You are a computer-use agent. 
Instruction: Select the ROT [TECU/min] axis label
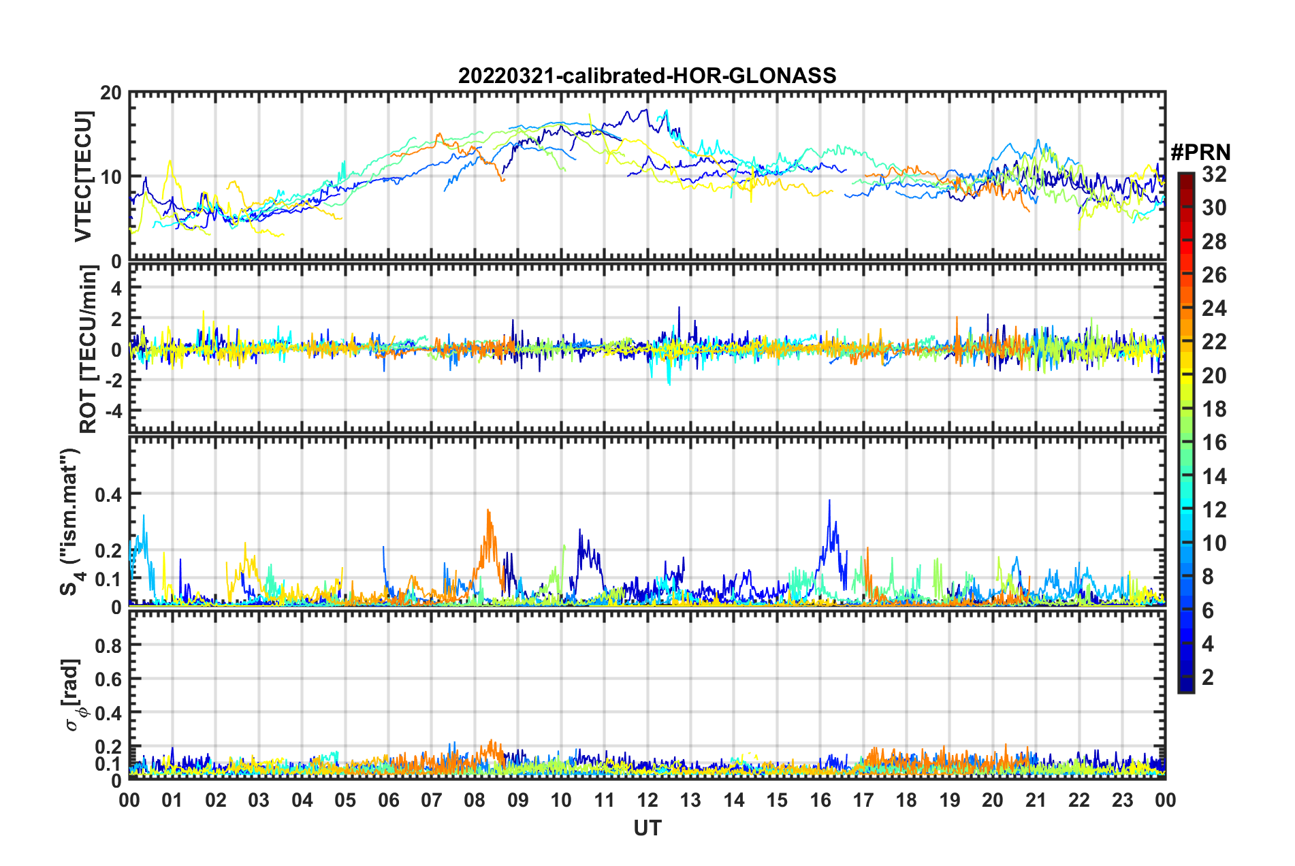tap(89, 349)
